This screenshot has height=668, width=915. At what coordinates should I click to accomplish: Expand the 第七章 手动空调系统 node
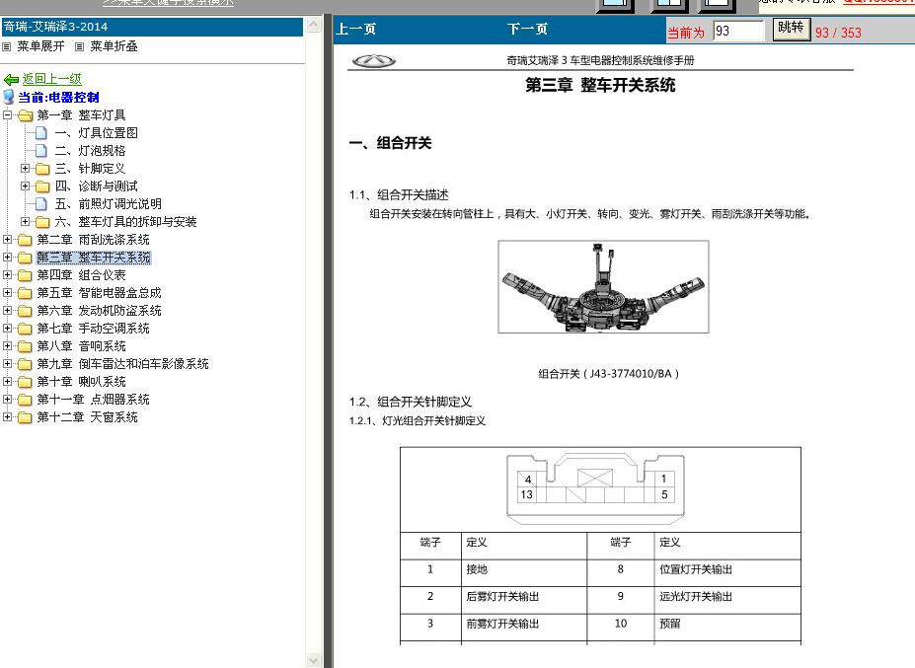click(7, 328)
